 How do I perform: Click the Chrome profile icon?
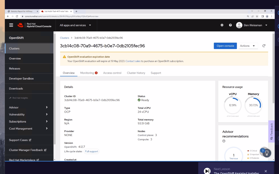click(x=267, y=16)
